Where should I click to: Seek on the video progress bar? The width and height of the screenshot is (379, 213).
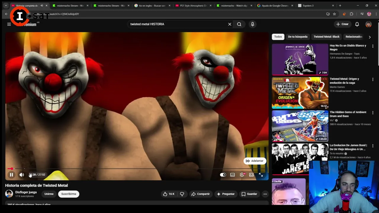[137, 169]
